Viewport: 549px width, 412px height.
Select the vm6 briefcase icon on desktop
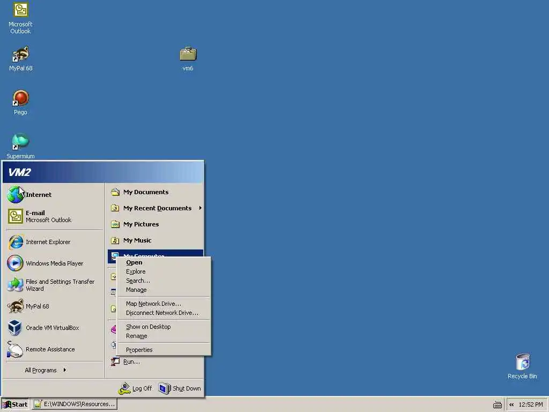pos(188,59)
